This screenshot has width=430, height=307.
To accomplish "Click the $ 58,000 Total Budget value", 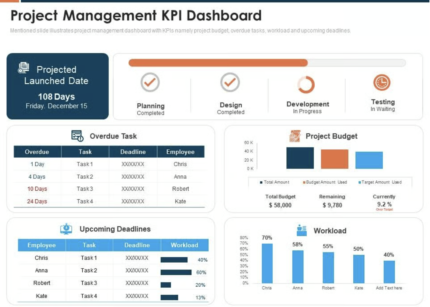I will pyautogui.click(x=280, y=205).
